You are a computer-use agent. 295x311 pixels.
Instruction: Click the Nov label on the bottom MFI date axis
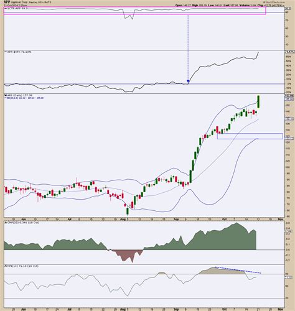point(280,309)
